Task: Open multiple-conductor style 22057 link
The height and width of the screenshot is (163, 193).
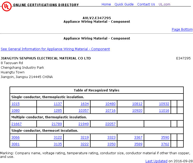Action: [110, 124]
